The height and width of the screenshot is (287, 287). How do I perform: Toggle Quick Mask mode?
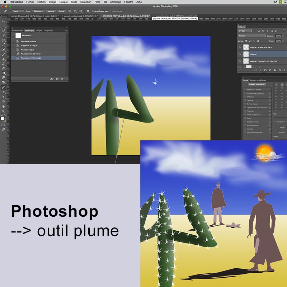coord(3,125)
